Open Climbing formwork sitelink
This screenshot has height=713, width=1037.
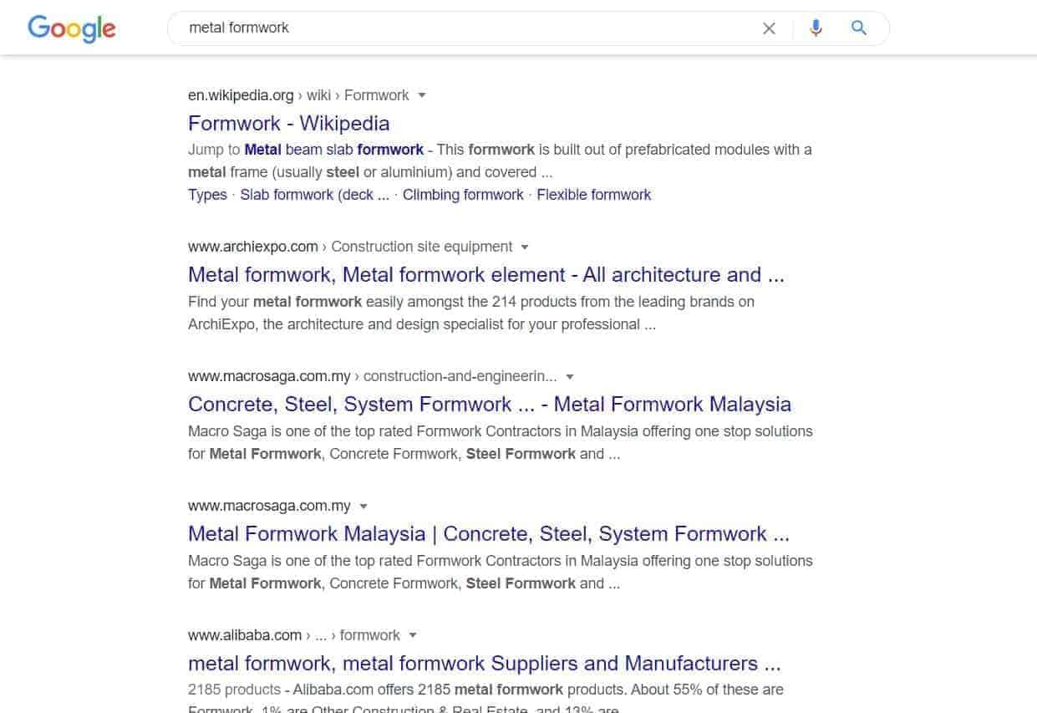[x=463, y=195]
